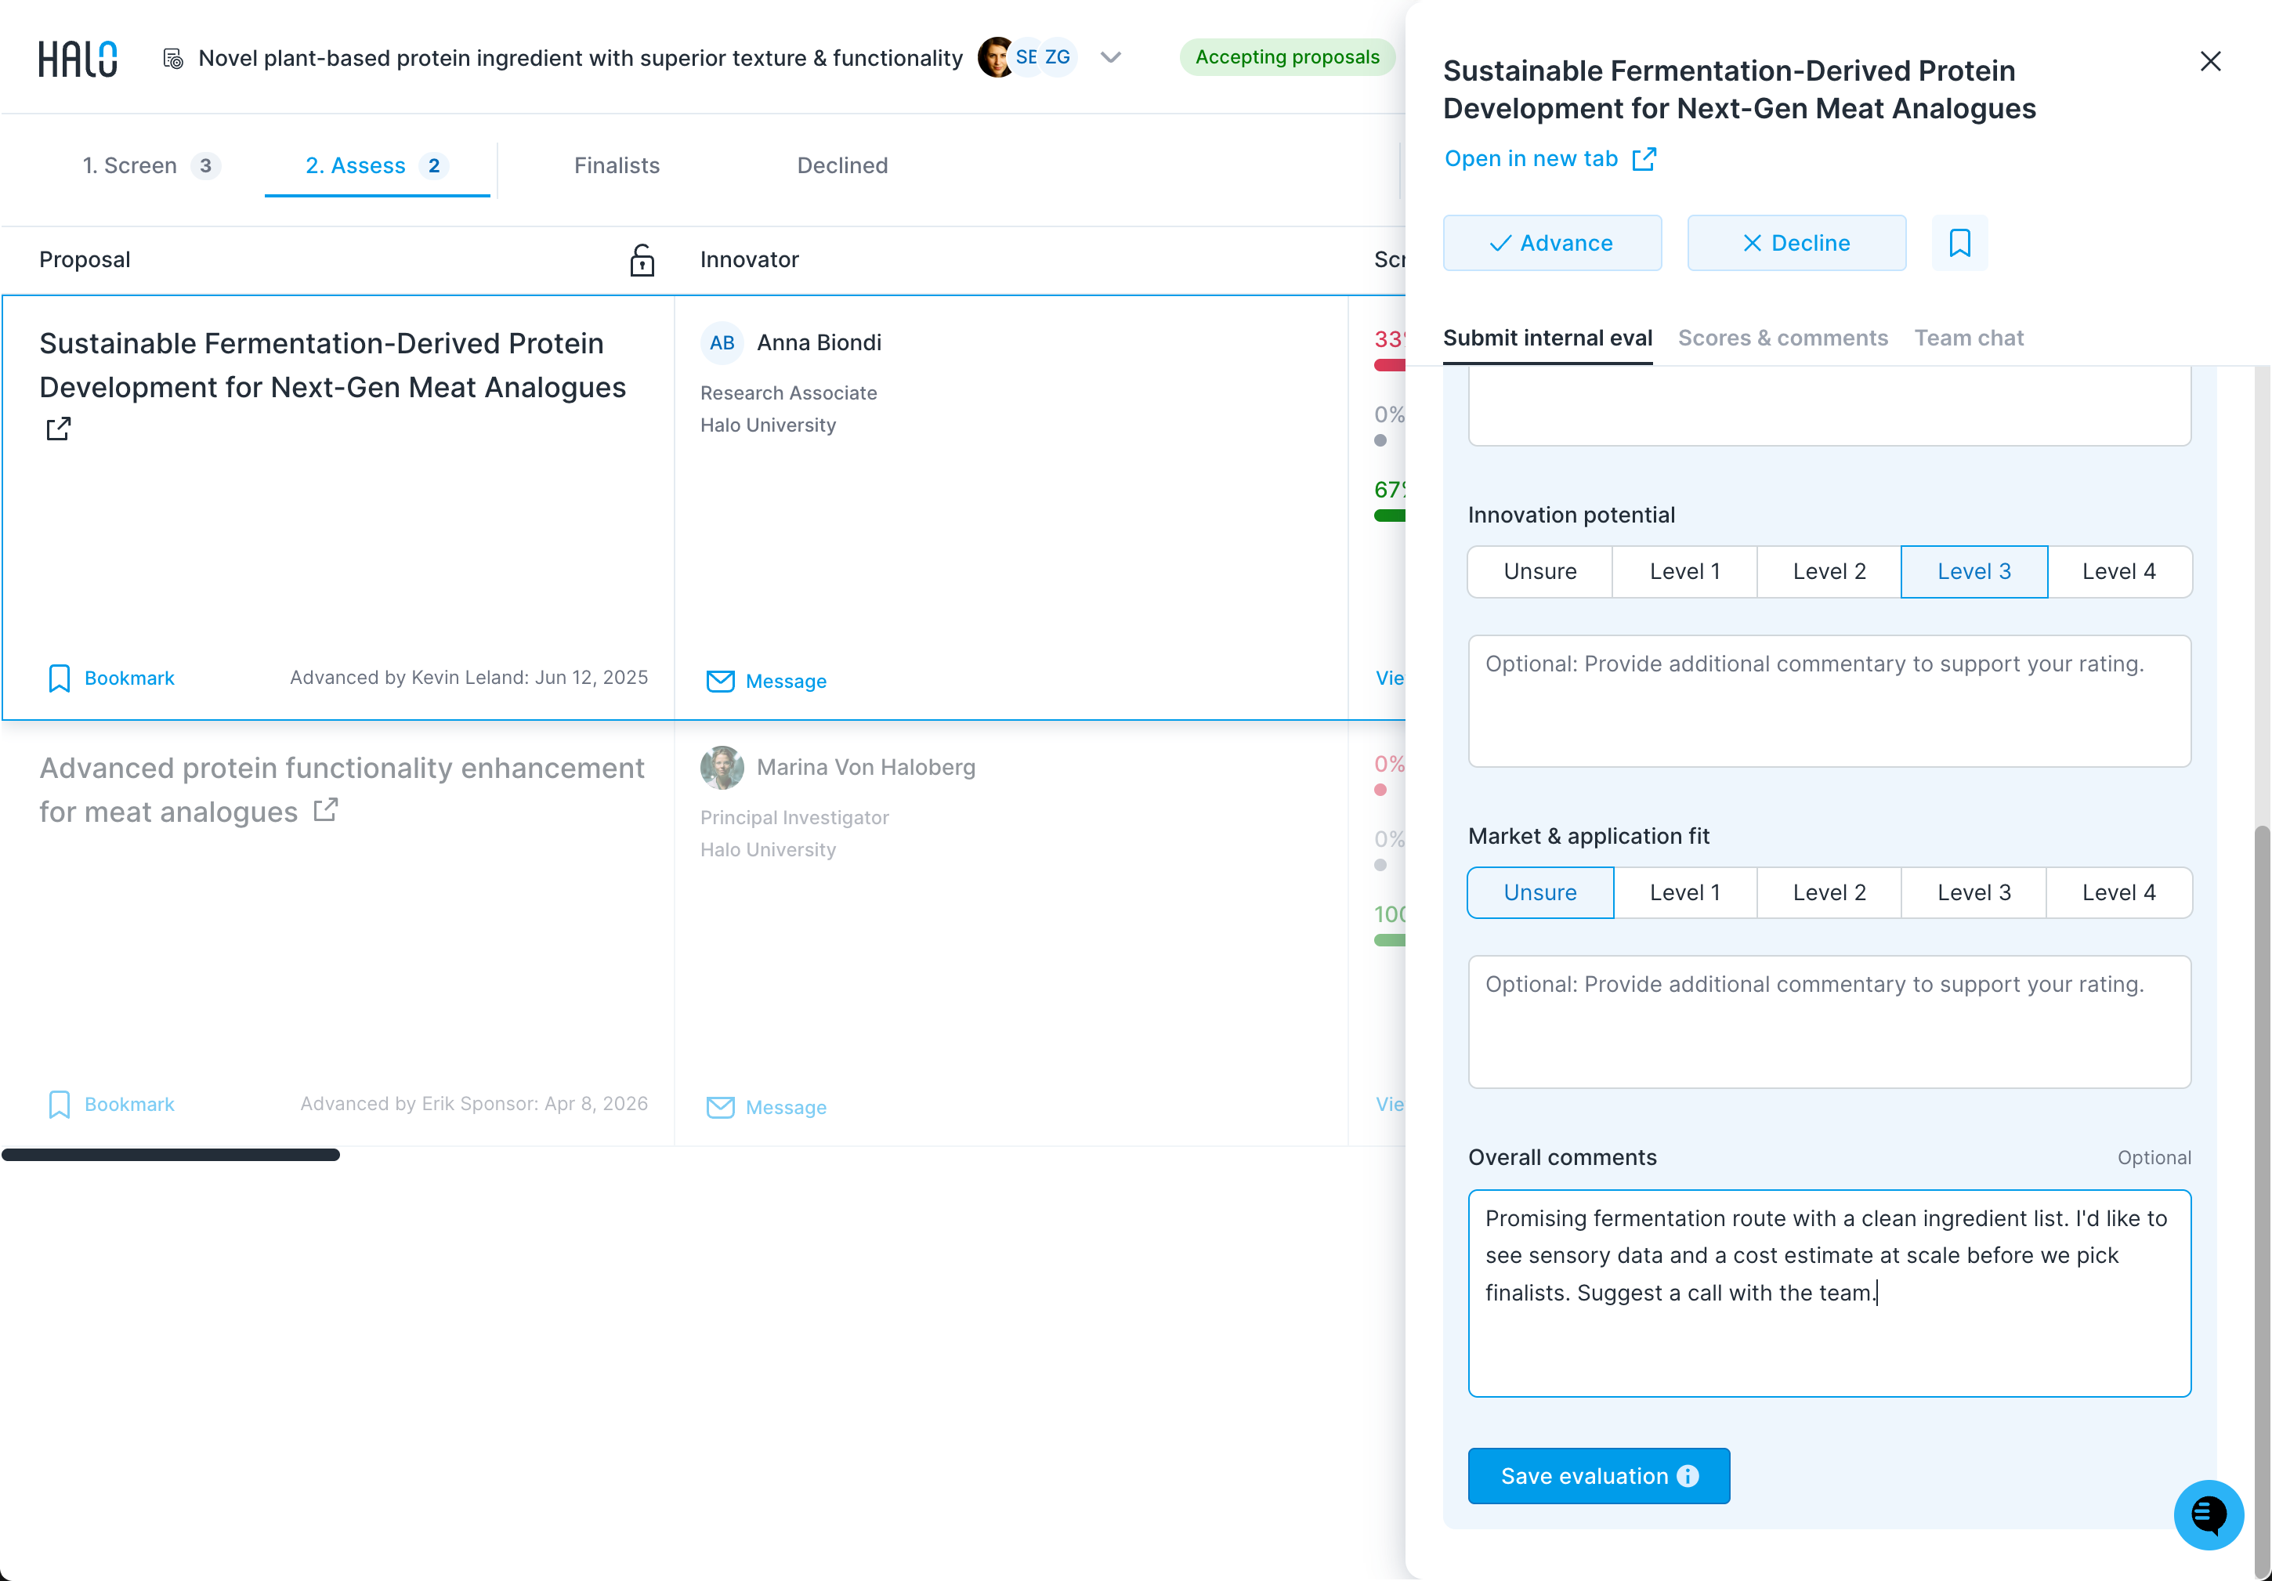Open the 1. Screen tab
Image resolution: width=2272 pixels, height=1581 pixels.
click(x=150, y=165)
